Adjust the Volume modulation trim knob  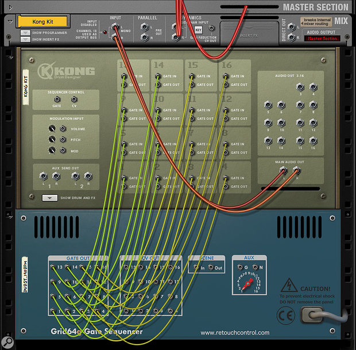coord(52,129)
